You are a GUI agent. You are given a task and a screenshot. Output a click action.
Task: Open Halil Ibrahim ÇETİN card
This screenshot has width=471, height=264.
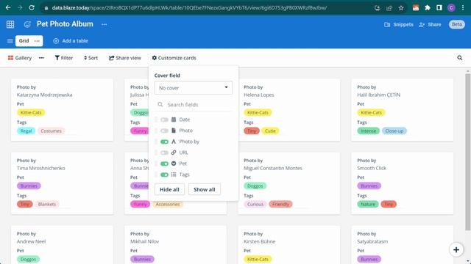403,110
